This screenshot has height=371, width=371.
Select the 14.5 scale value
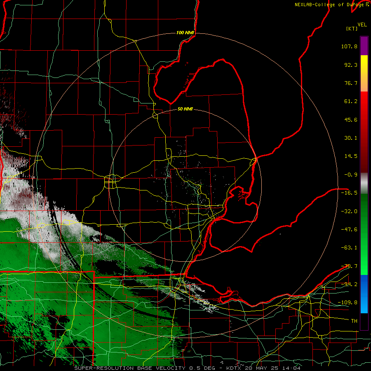[x=351, y=156]
